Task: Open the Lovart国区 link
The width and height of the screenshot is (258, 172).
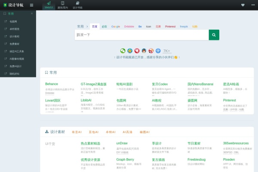Action: [53, 100]
